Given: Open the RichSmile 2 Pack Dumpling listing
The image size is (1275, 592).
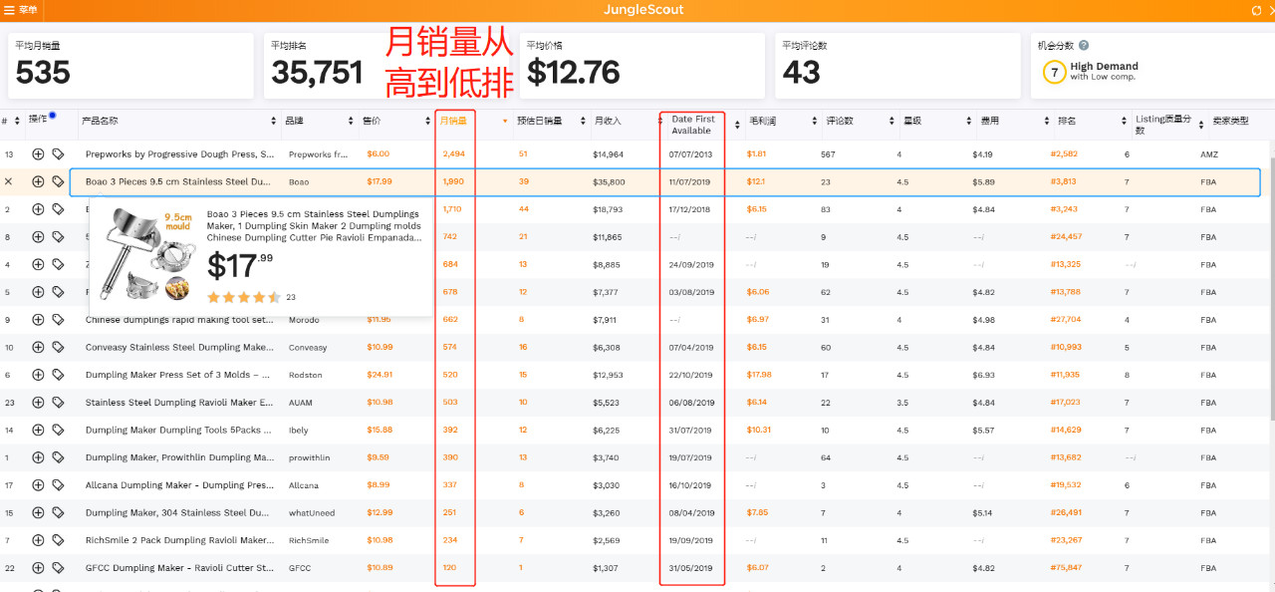Looking at the screenshot, I should [x=179, y=540].
